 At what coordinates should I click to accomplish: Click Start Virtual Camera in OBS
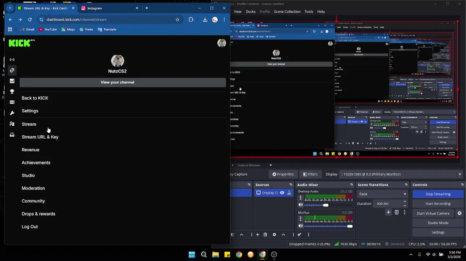pyautogui.click(x=433, y=214)
